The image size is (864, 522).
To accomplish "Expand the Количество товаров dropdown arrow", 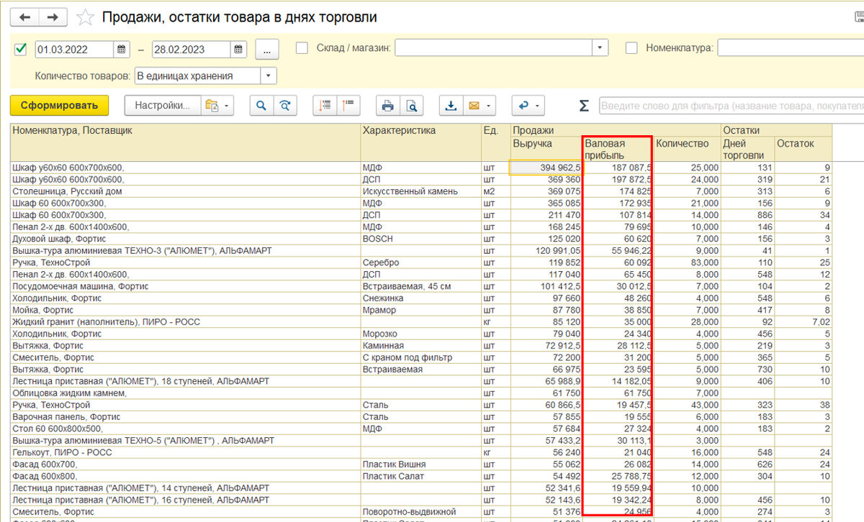I will pyautogui.click(x=268, y=75).
